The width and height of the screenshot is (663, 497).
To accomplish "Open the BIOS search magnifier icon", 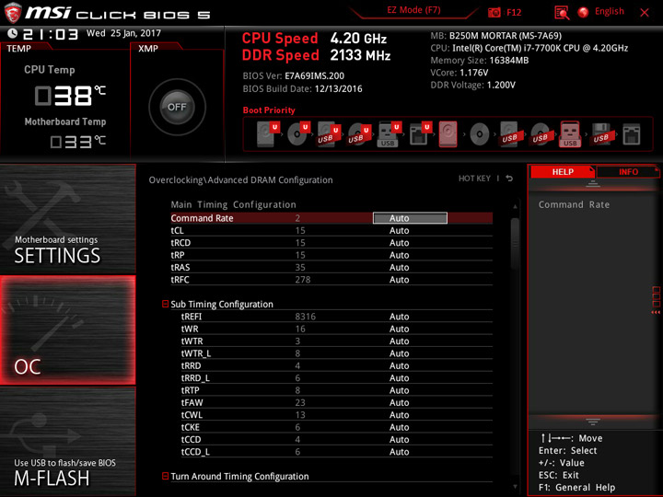I will click(562, 13).
